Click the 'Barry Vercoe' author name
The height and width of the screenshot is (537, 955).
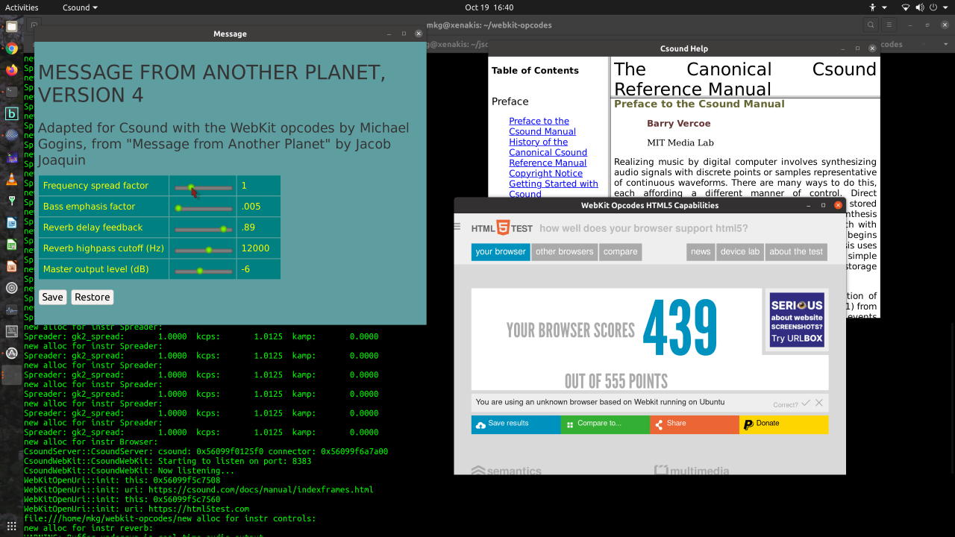click(678, 124)
